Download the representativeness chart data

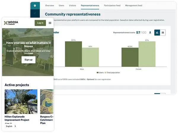click(x=150, y=33)
